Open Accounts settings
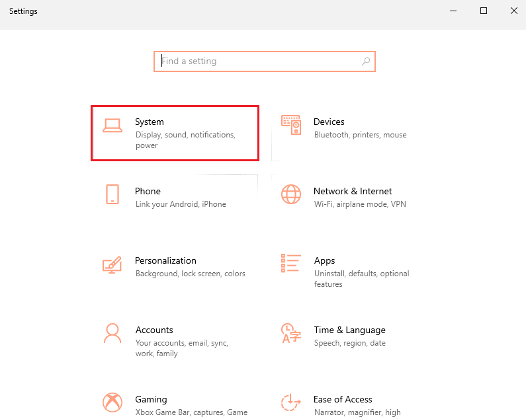 175,341
